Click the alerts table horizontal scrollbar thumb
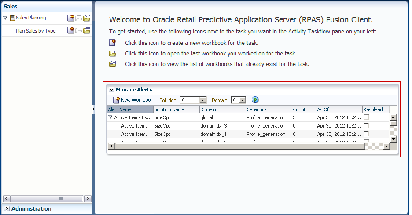 click(240, 146)
